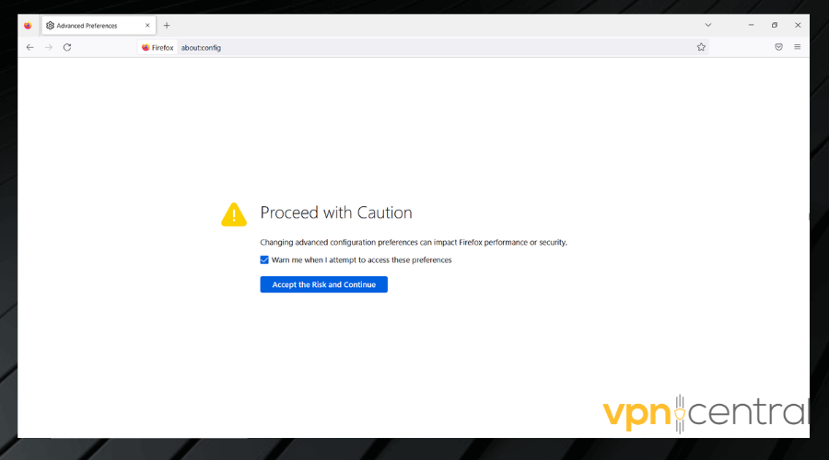Close the Advanced Preferences tab
This screenshot has height=460, width=829.
point(147,25)
